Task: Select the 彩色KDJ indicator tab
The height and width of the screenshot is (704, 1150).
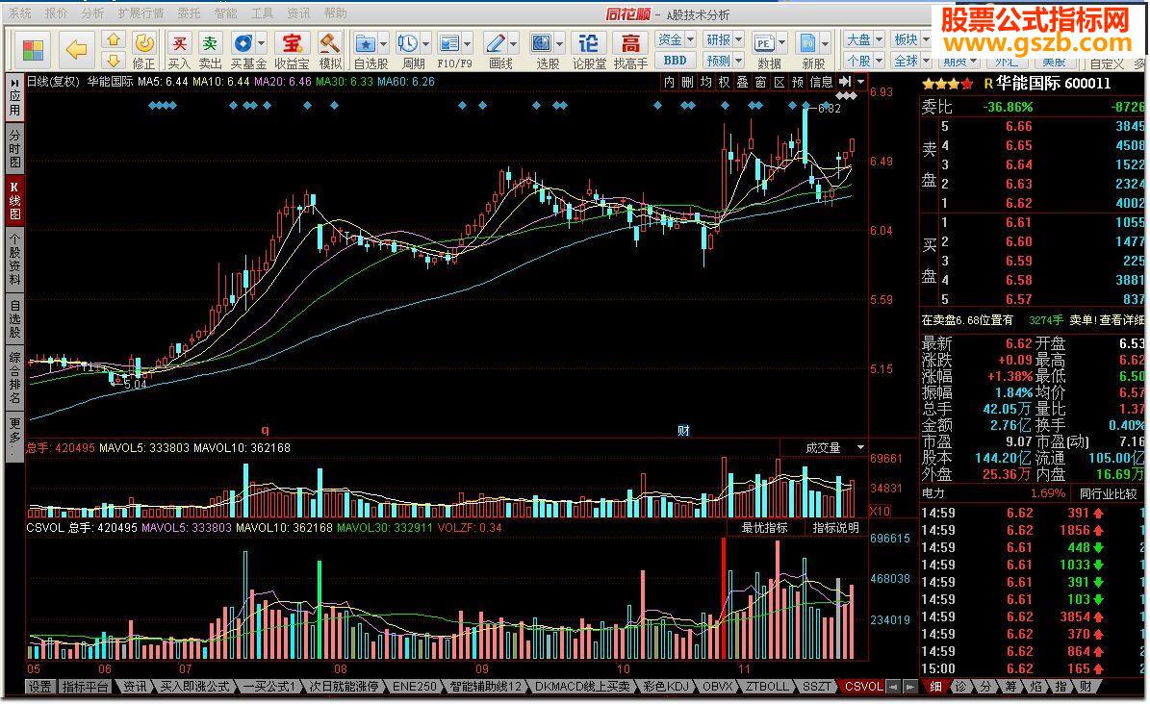Action: pyautogui.click(x=666, y=687)
